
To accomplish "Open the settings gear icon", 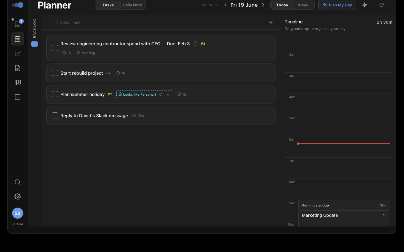I will [x=18, y=197].
